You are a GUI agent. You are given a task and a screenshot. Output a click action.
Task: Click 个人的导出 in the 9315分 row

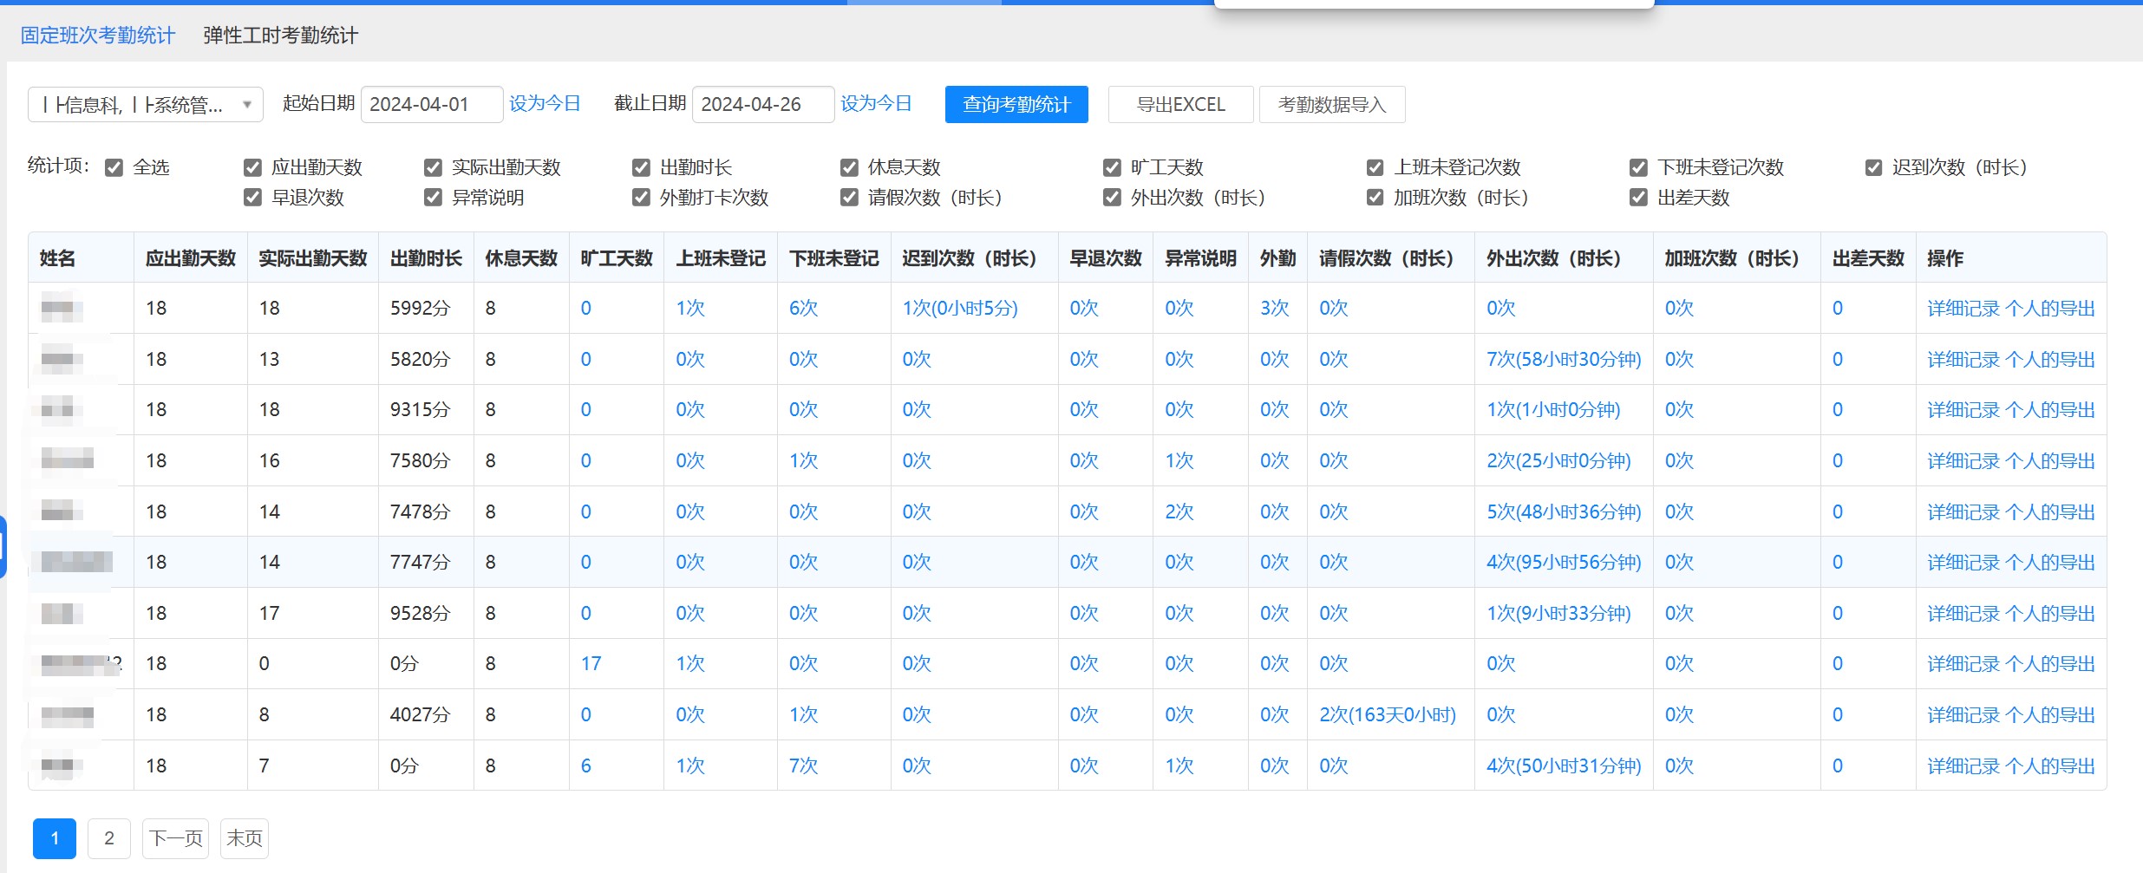click(2051, 410)
